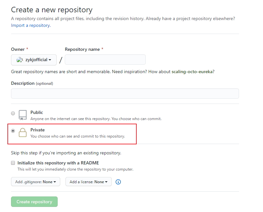This screenshot has height=212, width=263.
Task: Click the scaling-octo-eureka name suggestion
Action: pos(193,72)
